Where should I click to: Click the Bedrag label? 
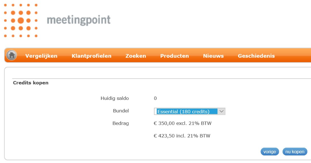coord(121,123)
